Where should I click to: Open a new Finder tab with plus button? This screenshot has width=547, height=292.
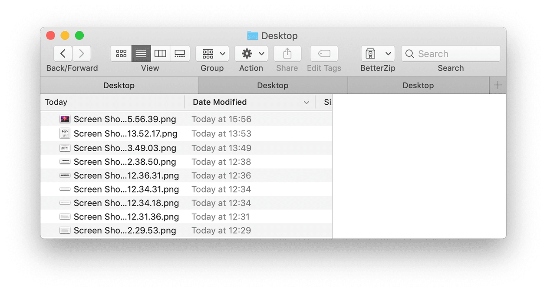tap(498, 85)
